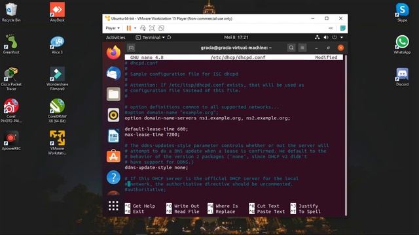Click the power icon in Ubuntu top bar
The image size is (419, 235).
(x=335, y=38)
